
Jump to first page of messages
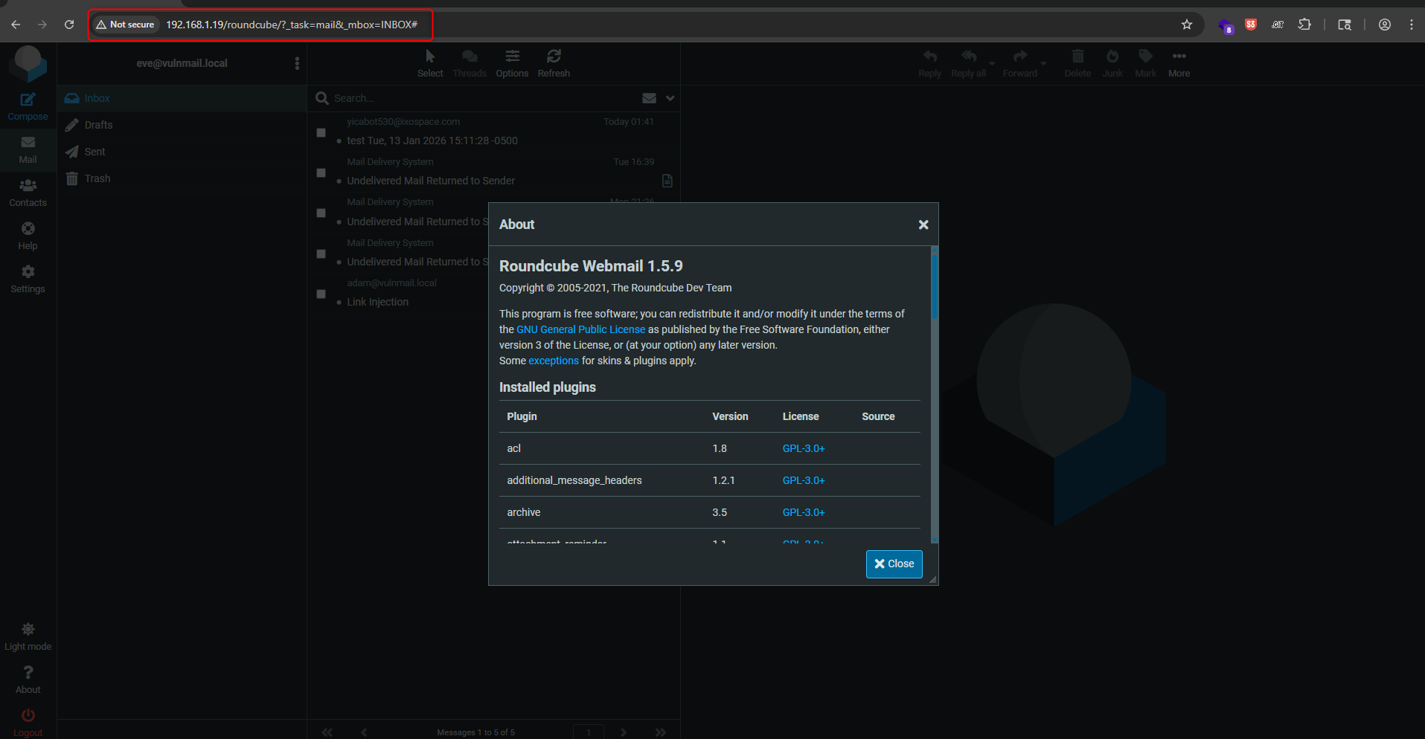tap(327, 732)
